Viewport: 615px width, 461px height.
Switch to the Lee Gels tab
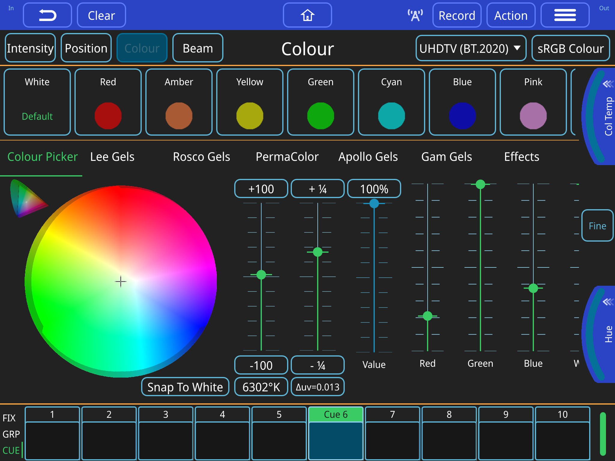tap(112, 156)
